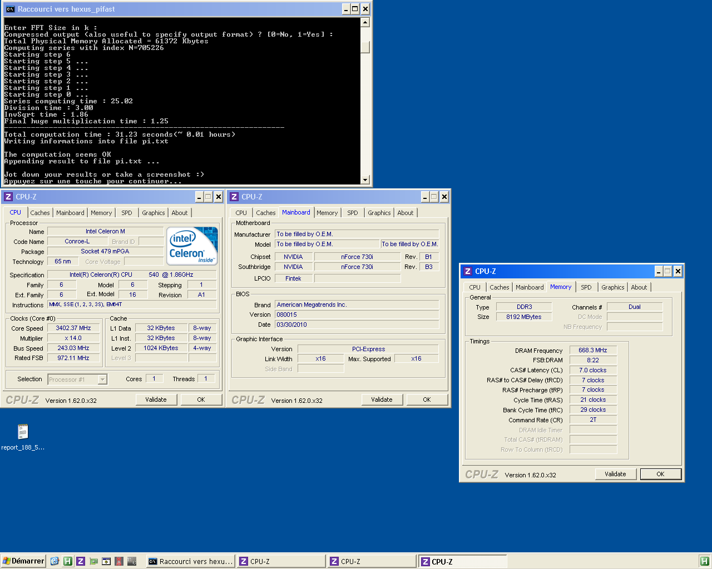712x569 pixels.
Task: Open the Caches tab in the CPU-Z window showing Processor info
Action: coord(40,213)
